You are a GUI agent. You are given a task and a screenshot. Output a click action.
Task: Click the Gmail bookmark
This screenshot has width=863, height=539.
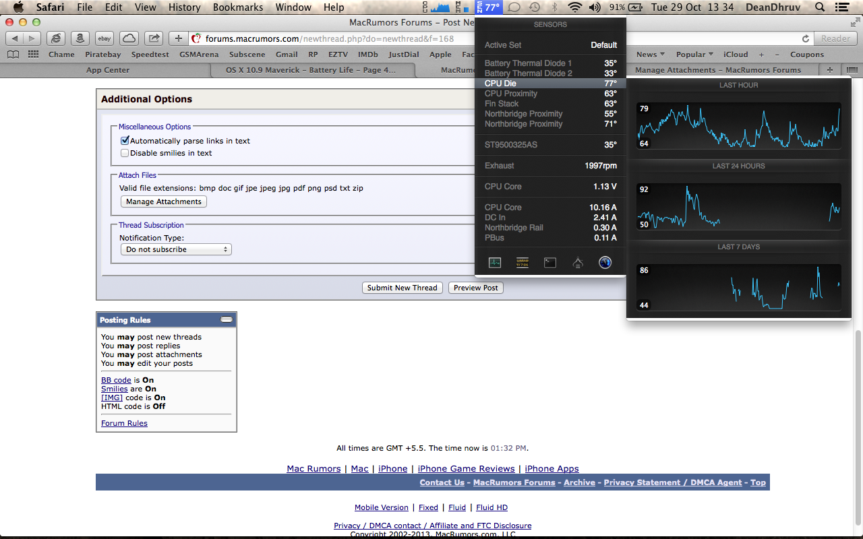point(287,55)
